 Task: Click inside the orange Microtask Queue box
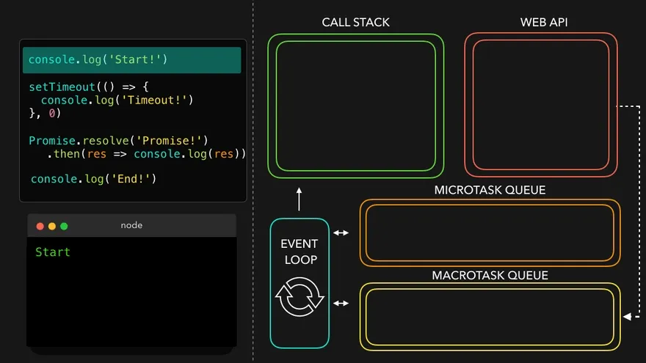pos(490,233)
